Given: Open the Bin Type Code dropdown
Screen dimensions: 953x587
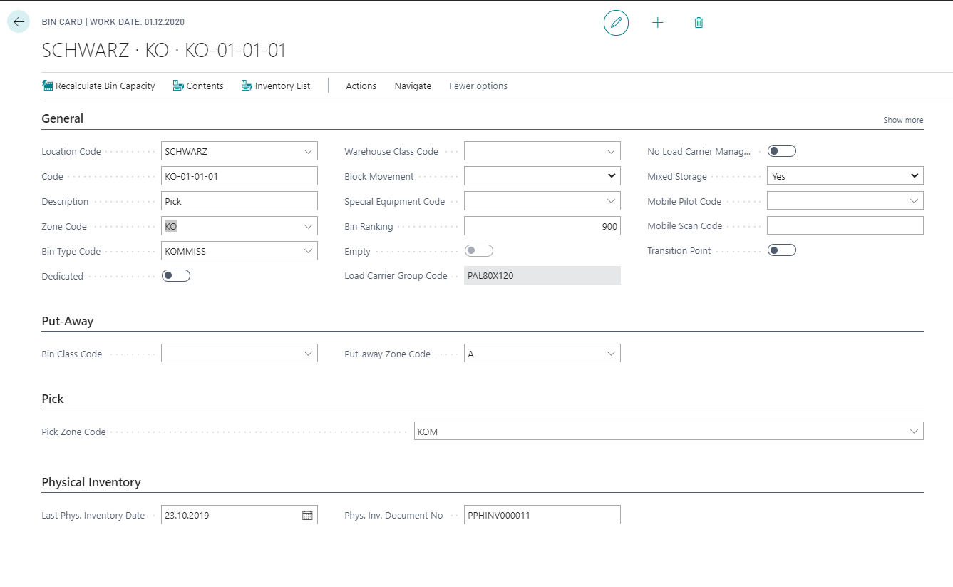Looking at the screenshot, I should [308, 251].
